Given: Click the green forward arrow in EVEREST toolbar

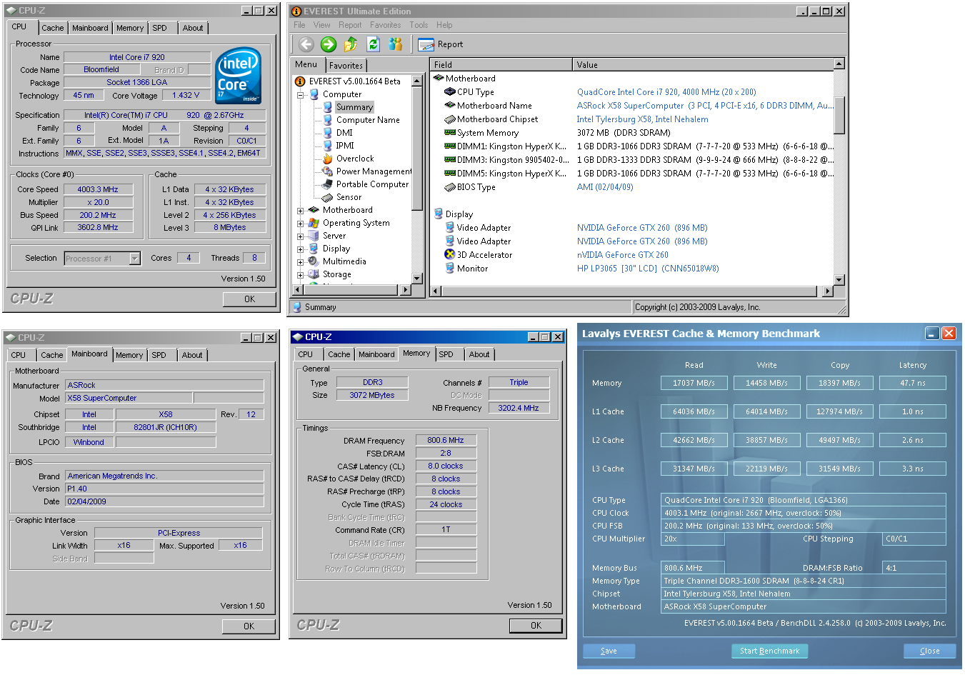Looking at the screenshot, I should tap(329, 44).
